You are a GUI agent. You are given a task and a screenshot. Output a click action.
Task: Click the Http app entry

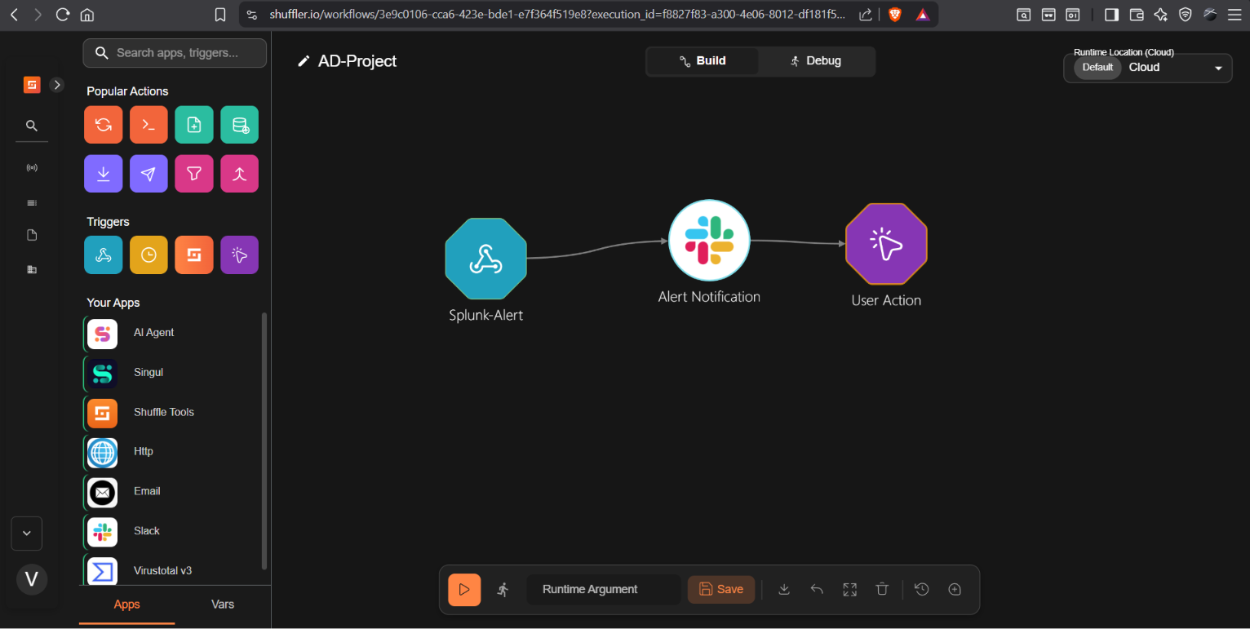point(171,452)
